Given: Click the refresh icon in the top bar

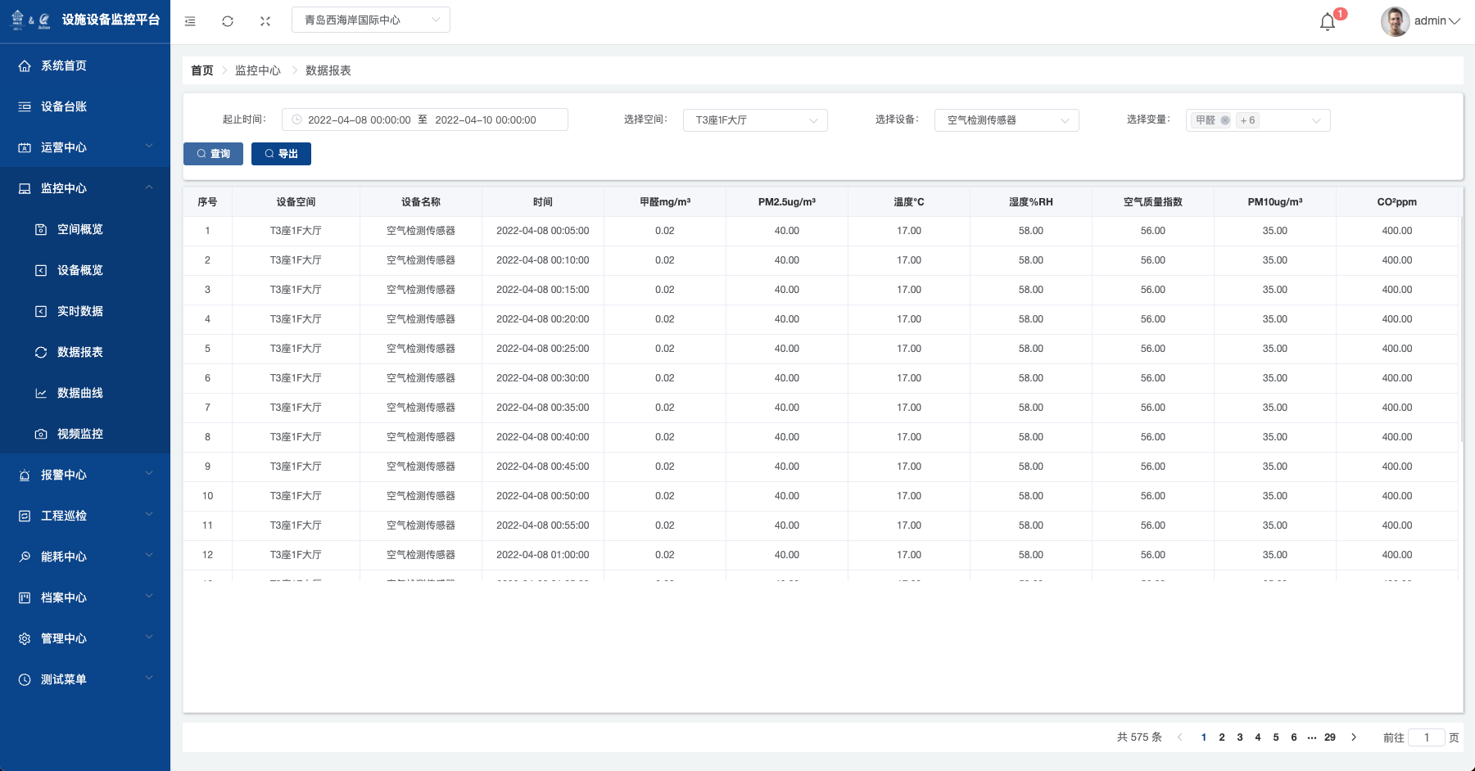Looking at the screenshot, I should coord(228,21).
